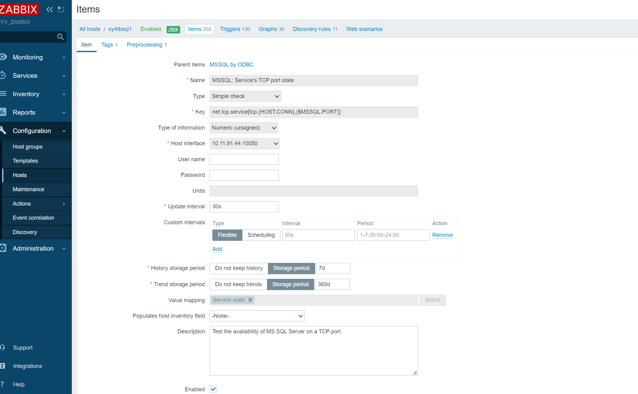Viewport: 638px width, 394px height.
Task: Switch to the Preprocessing tab
Action: tap(145, 45)
